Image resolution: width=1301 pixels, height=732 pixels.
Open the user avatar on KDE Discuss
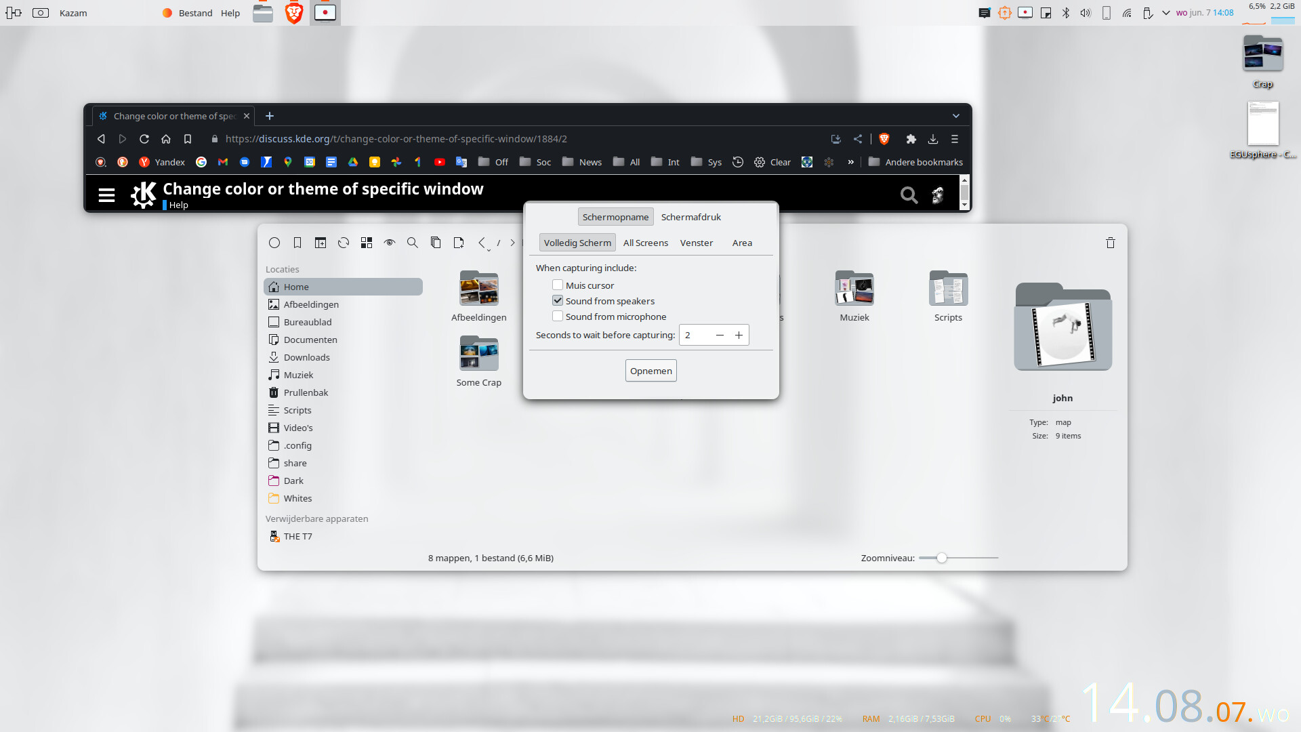tap(938, 195)
